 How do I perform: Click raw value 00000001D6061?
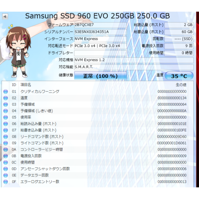(172, 143)
